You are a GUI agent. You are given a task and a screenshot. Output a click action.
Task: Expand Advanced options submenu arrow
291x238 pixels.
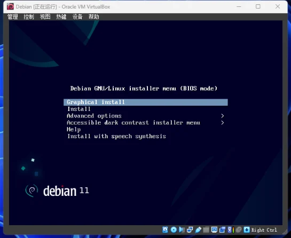tap(223, 116)
